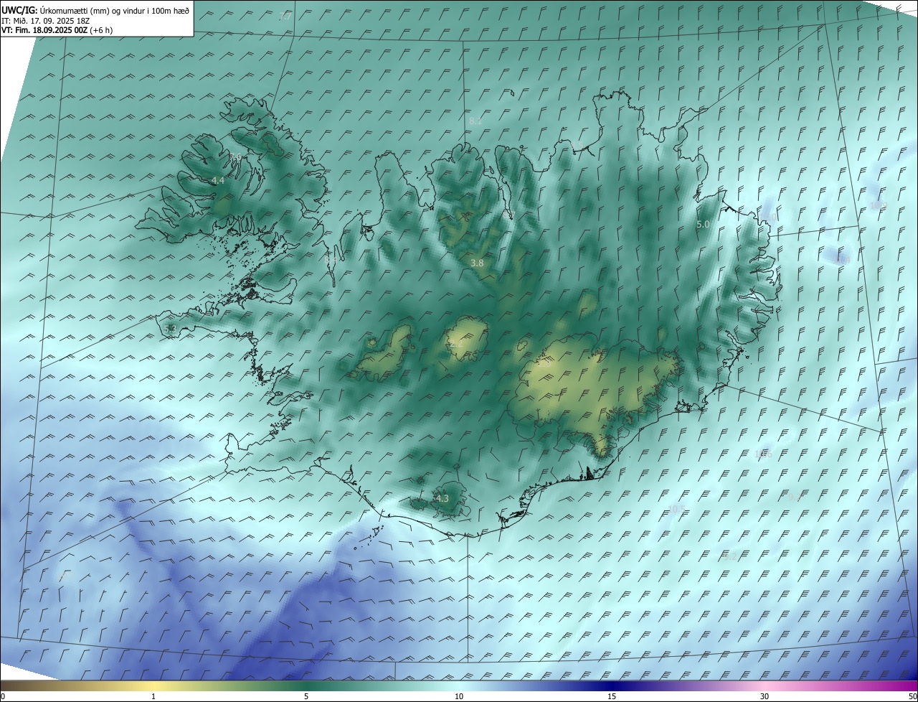The height and width of the screenshot is (702, 918).
Task: Click the 50 tick label on the colorbar
Action: point(912,696)
